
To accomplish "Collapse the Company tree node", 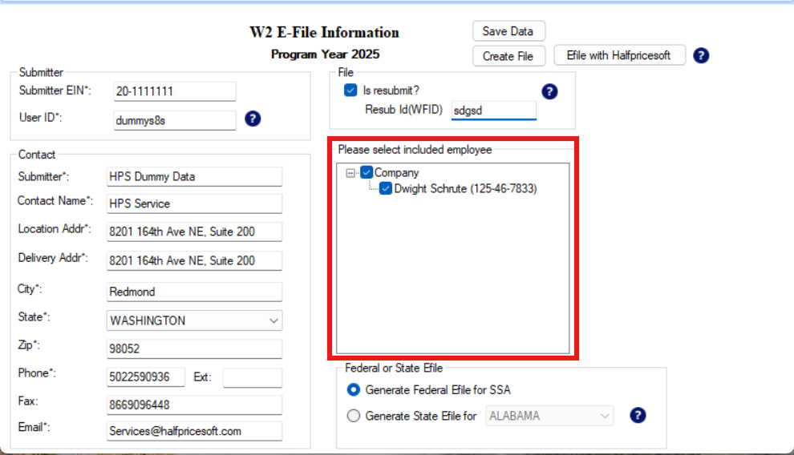I will (350, 173).
